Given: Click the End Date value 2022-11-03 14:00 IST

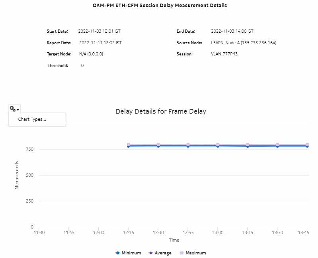Looking at the screenshot, I should (232, 31).
